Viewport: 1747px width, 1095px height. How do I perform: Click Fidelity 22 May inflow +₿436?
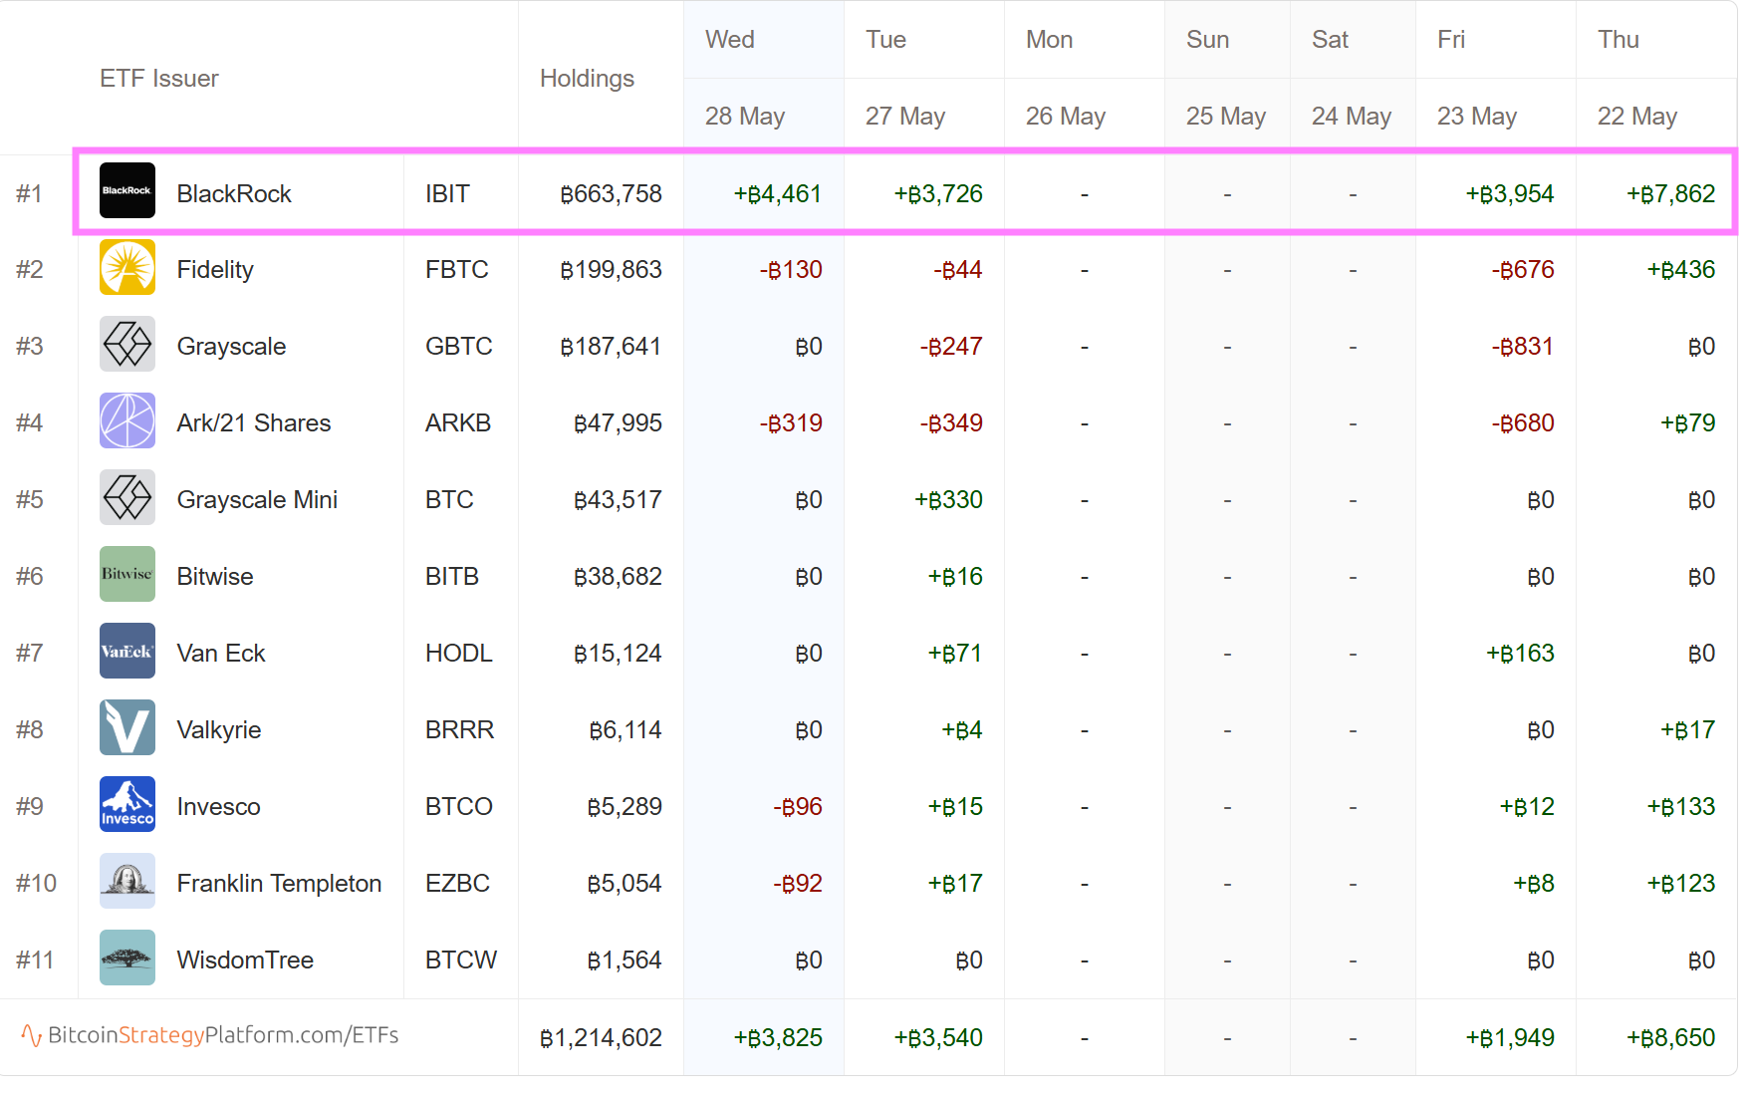click(x=1681, y=270)
